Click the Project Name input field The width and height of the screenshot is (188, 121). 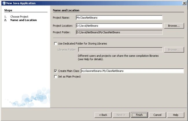coord(119,18)
